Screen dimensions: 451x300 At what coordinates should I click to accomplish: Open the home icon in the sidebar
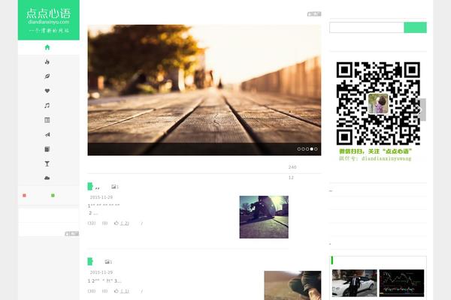pyautogui.click(x=47, y=47)
